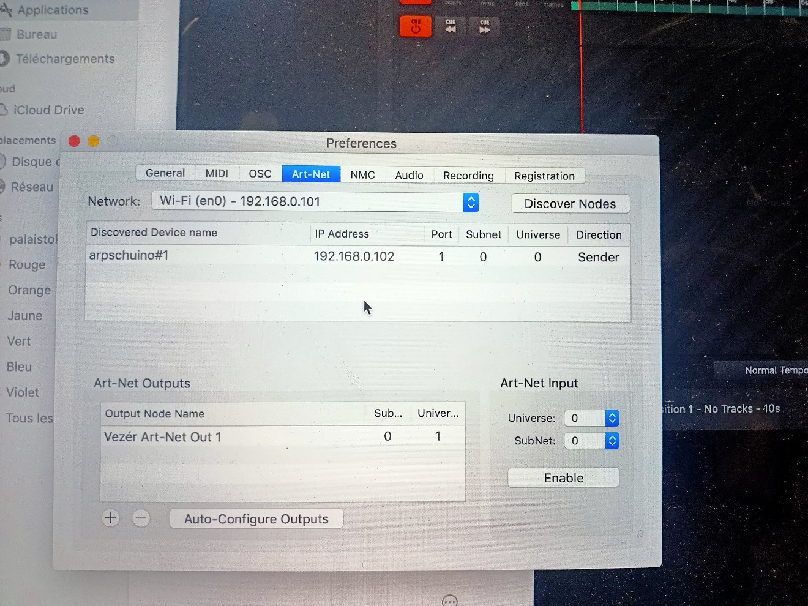The width and height of the screenshot is (808, 606).
Task: Click the Universe column header in devices table
Action: coord(538,234)
